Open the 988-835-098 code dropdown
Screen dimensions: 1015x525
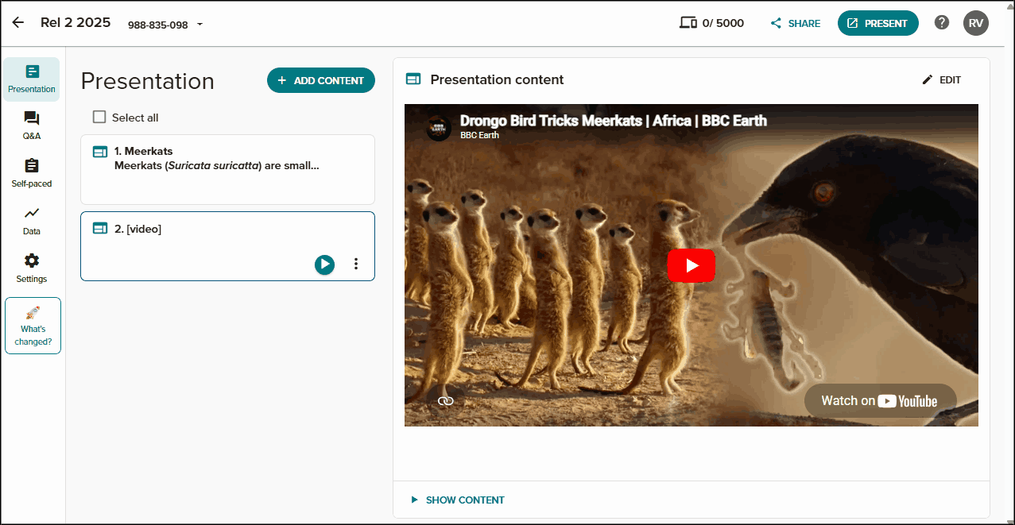(x=165, y=25)
